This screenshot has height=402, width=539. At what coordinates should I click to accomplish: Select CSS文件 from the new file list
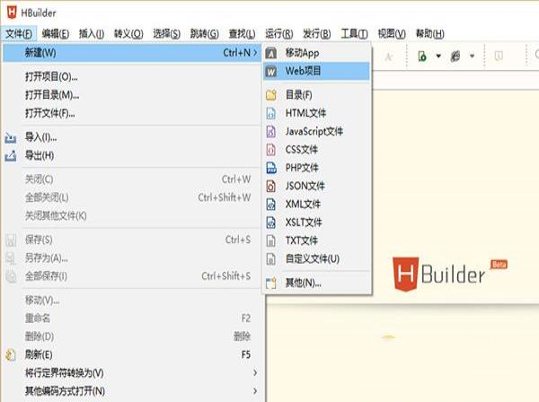pos(301,149)
